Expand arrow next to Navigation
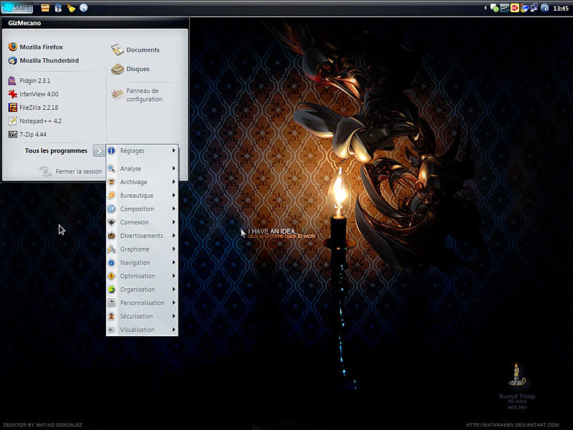The width and height of the screenshot is (573, 430). point(174,262)
